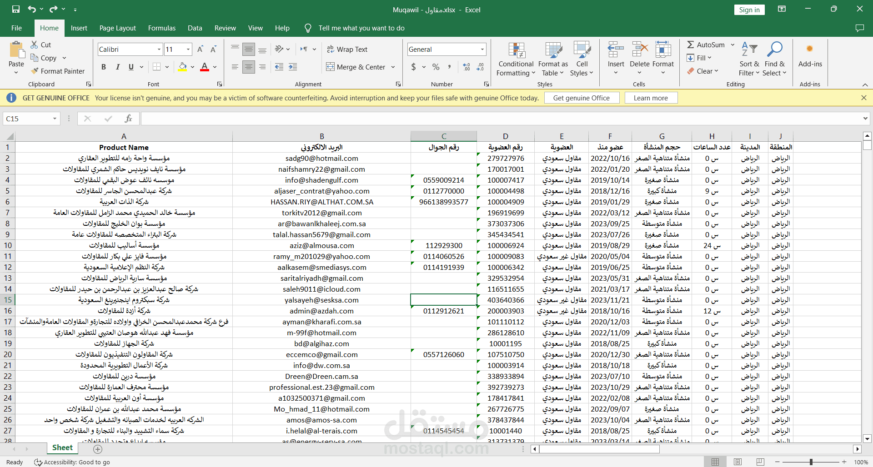873x467 pixels.
Task: Open the Clear dropdown
Action: (x=703, y=71)
